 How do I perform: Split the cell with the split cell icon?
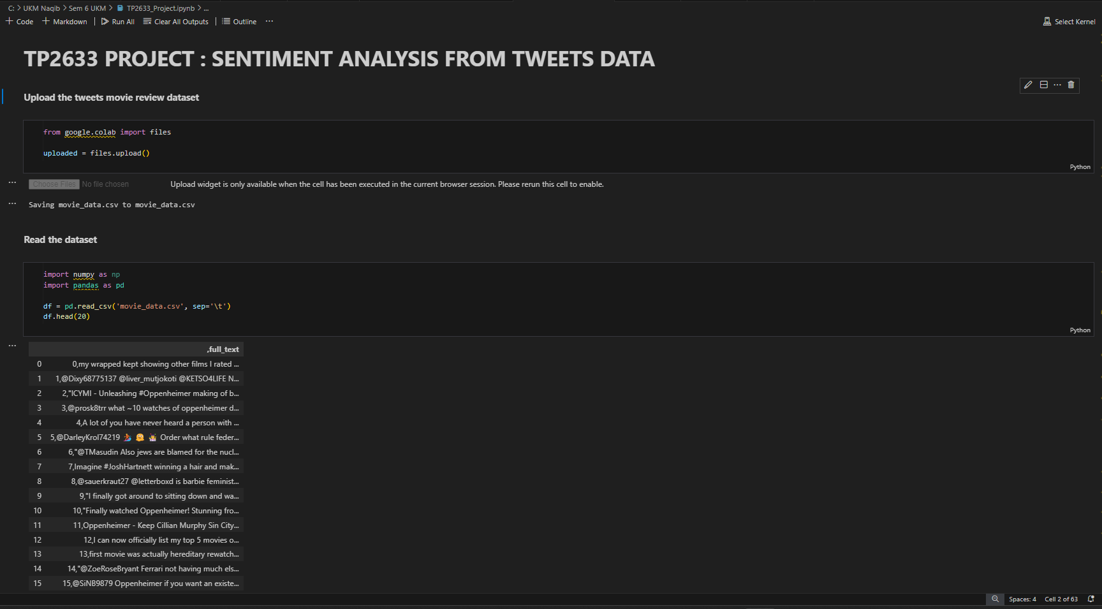click(x=1043, y=85)
